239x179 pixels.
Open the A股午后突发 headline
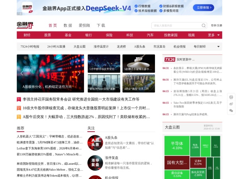tap(86, 117)
